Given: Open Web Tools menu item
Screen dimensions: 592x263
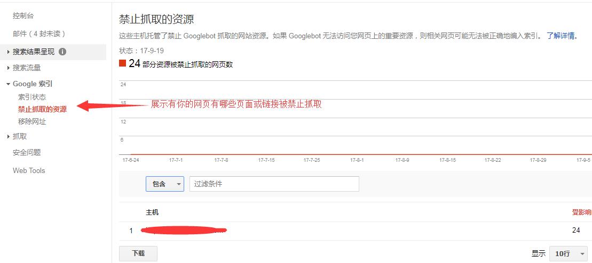Looking at the screenshot, I should 29,171.
